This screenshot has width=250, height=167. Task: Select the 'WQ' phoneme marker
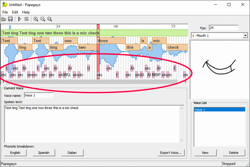(x=67, y=75)
